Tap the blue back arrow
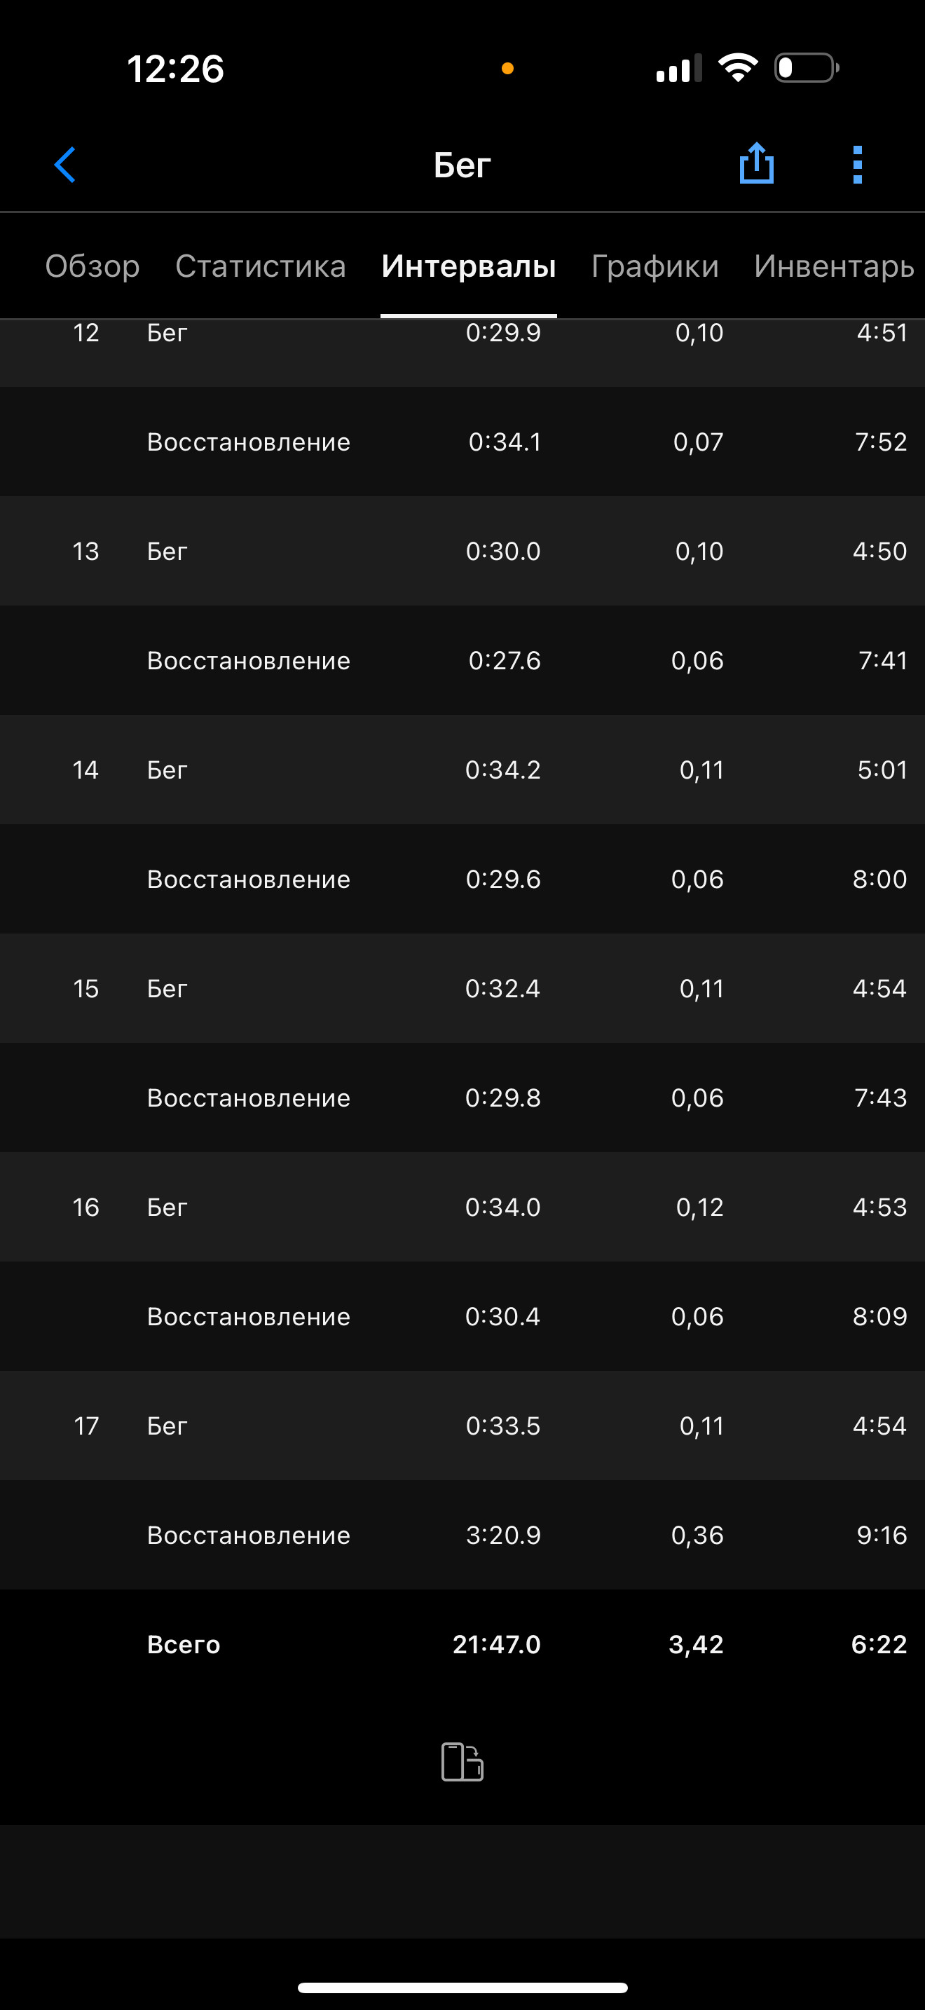The height and width of the screenshot is (2010, 925). coord(64,165)
